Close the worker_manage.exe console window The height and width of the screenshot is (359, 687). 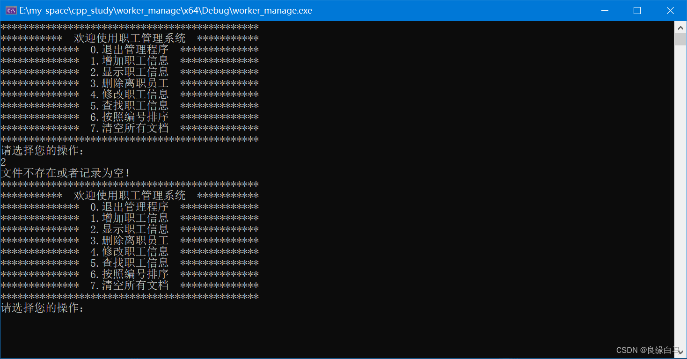pyautogui.click(x=670, y=10)
